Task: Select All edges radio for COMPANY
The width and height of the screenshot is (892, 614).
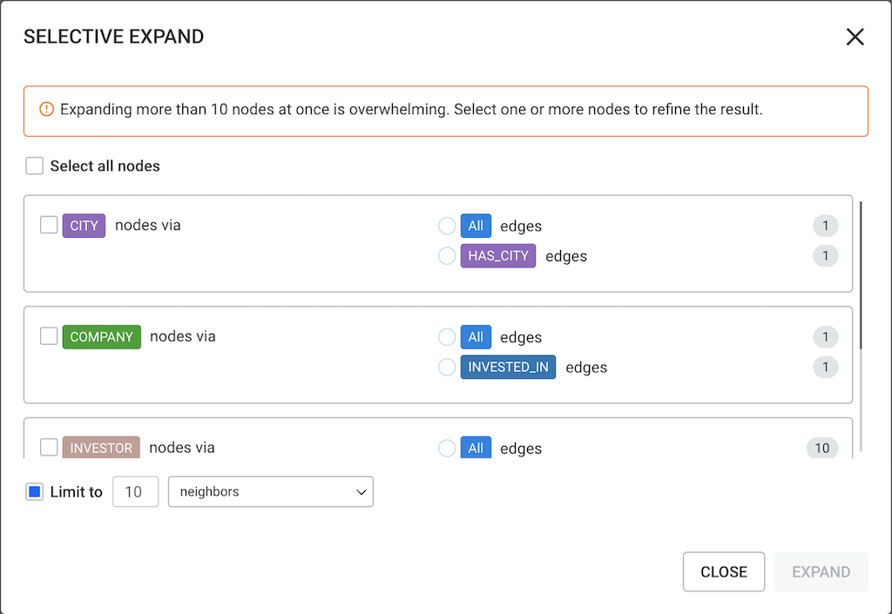Action: tap(447, 337)
